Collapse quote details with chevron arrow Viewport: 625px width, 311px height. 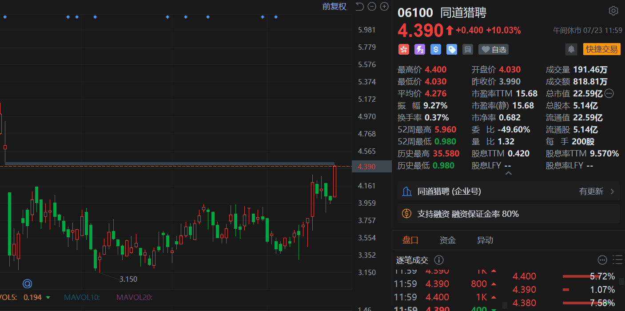(509, 173)
